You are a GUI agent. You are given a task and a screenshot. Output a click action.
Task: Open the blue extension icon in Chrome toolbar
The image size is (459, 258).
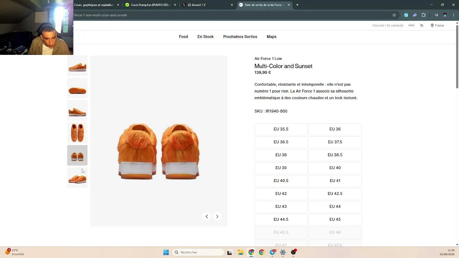click(x=406, y=15)
